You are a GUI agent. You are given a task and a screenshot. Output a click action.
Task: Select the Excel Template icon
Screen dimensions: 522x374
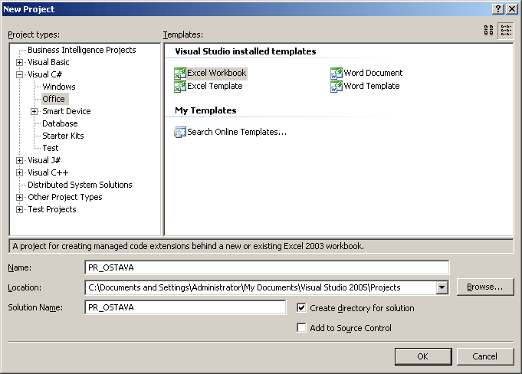(180, 87)
